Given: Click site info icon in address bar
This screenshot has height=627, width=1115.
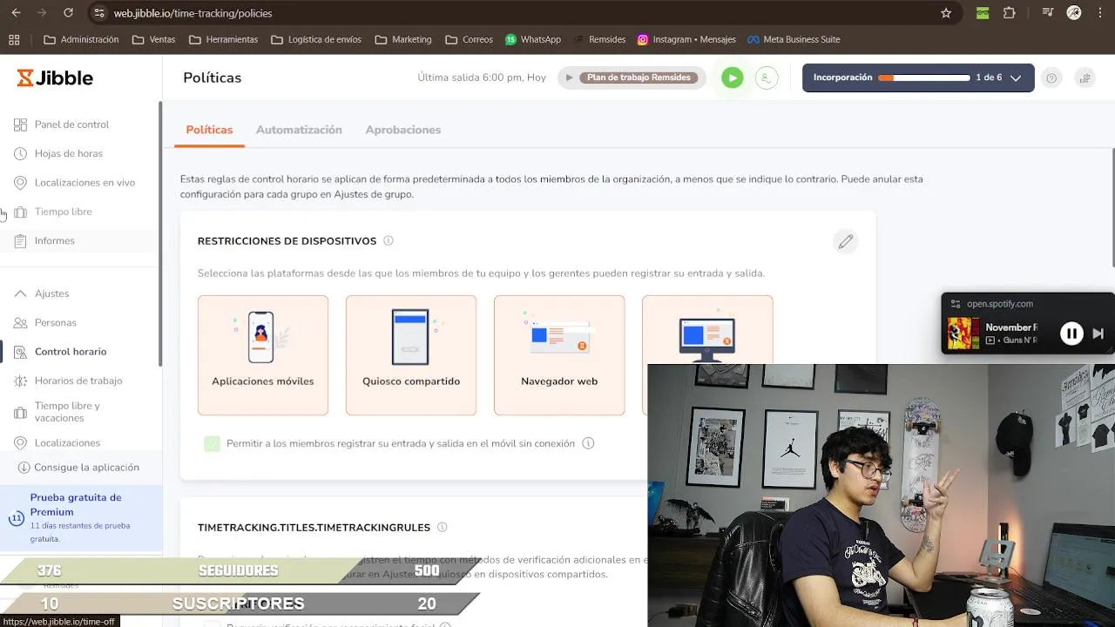Looking at the screenshot, I should click(98, 13).
